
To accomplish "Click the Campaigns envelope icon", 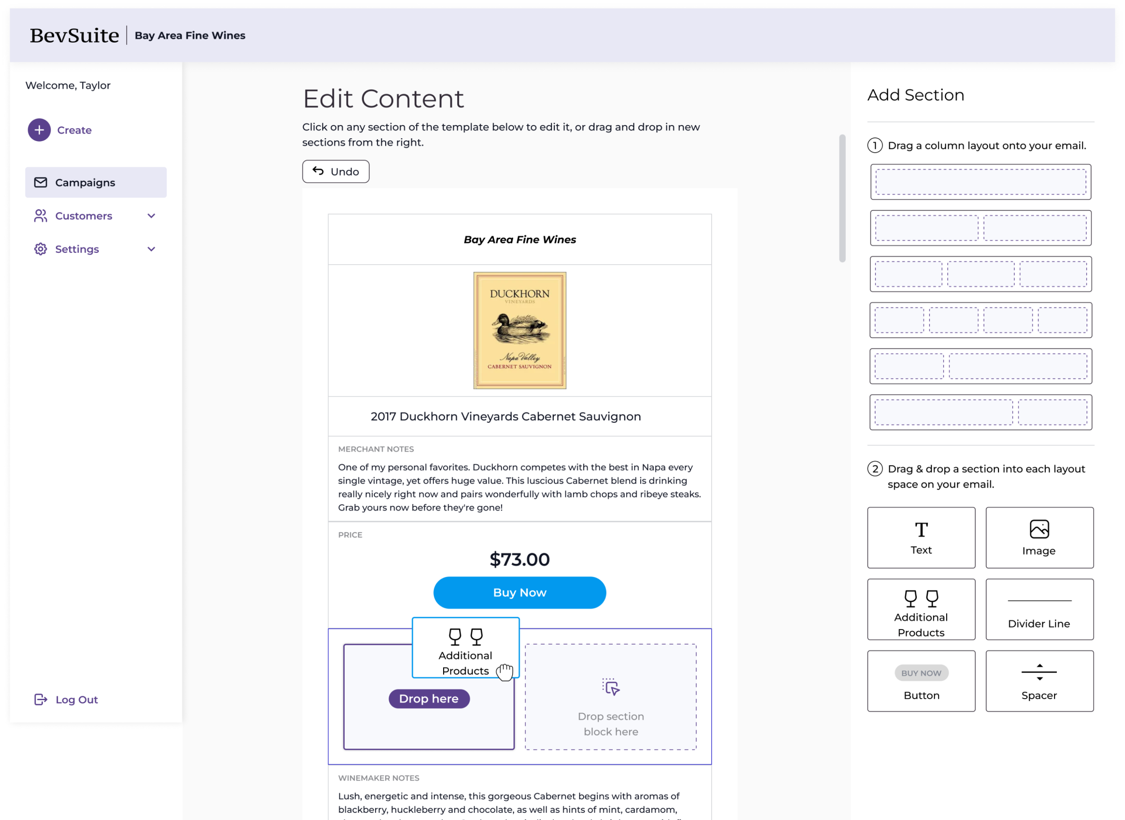I will [41, 183].
